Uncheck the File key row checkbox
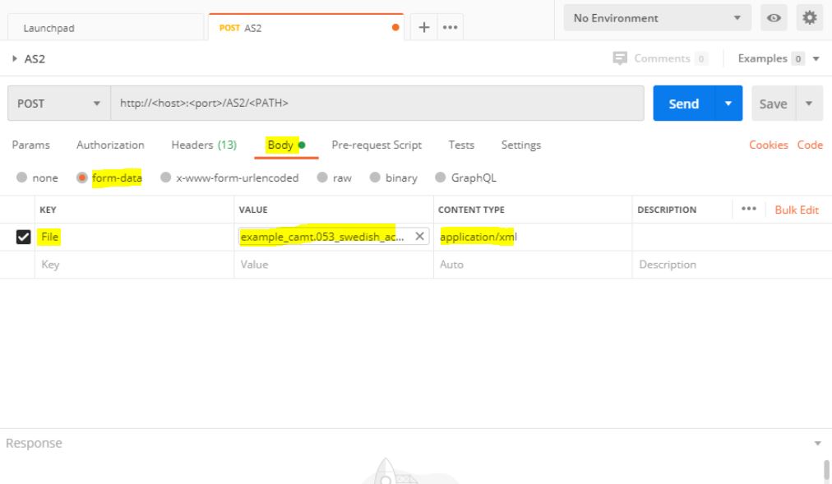Viewport: 832px width, 484px height. click(24, 237)
